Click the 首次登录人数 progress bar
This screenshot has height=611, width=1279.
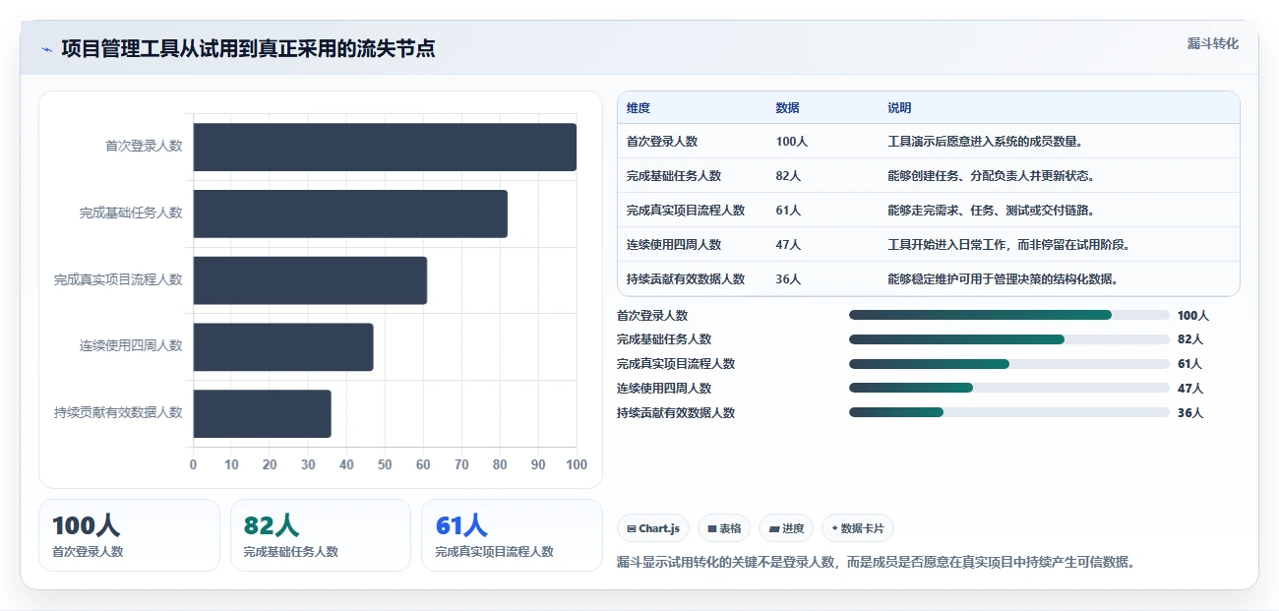tap(1008, 315)
